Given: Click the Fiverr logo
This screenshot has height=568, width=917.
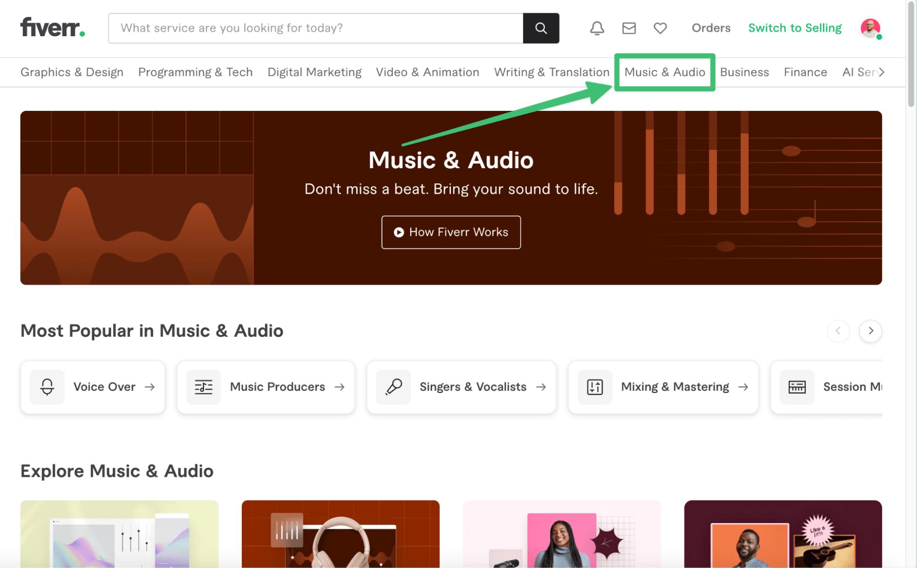Looking at the screenshot, I should tap(53, 27).
